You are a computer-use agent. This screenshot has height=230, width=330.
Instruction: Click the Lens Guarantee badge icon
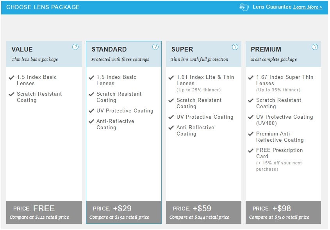(244, 7)
